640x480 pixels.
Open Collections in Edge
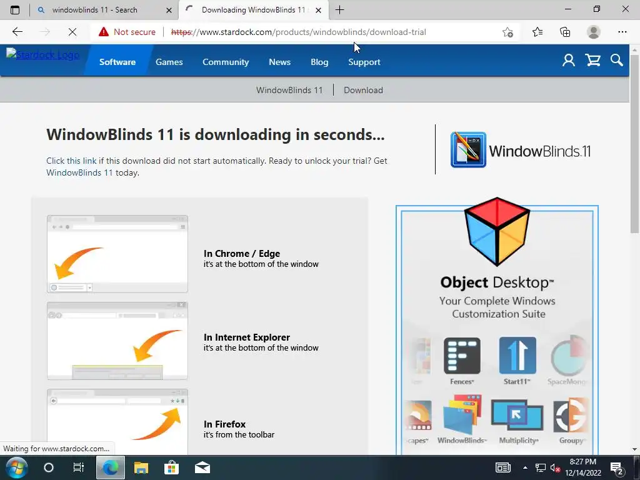click(x=565, y=32)
